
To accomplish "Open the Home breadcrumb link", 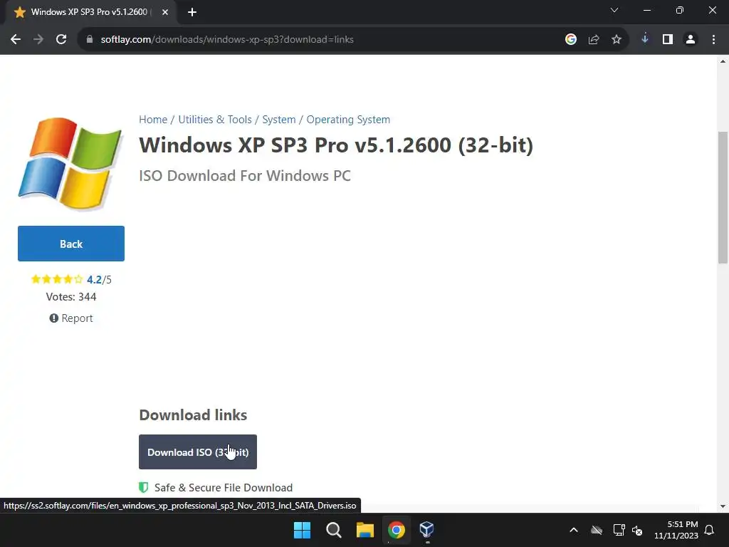I will [x=153, y=120].
